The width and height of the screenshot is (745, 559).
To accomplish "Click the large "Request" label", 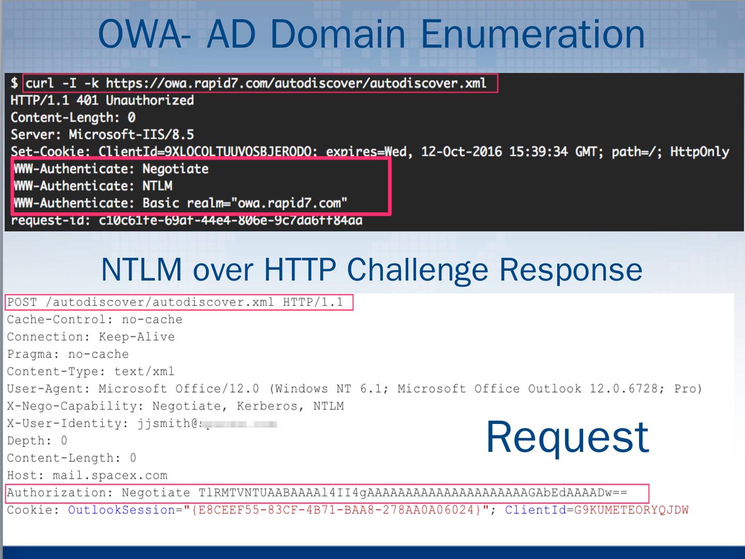I will [567, 437].
